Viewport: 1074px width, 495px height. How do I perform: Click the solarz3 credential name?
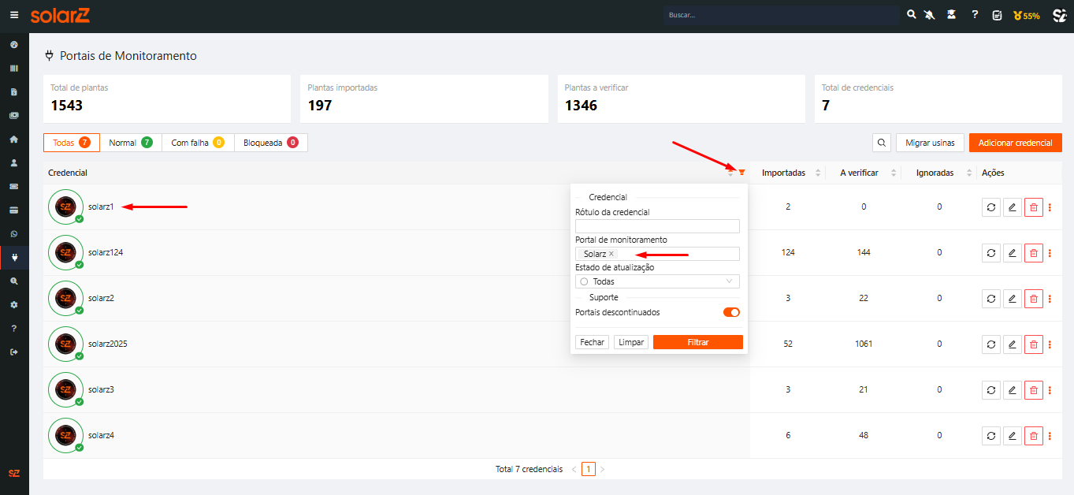pos(101,390)
